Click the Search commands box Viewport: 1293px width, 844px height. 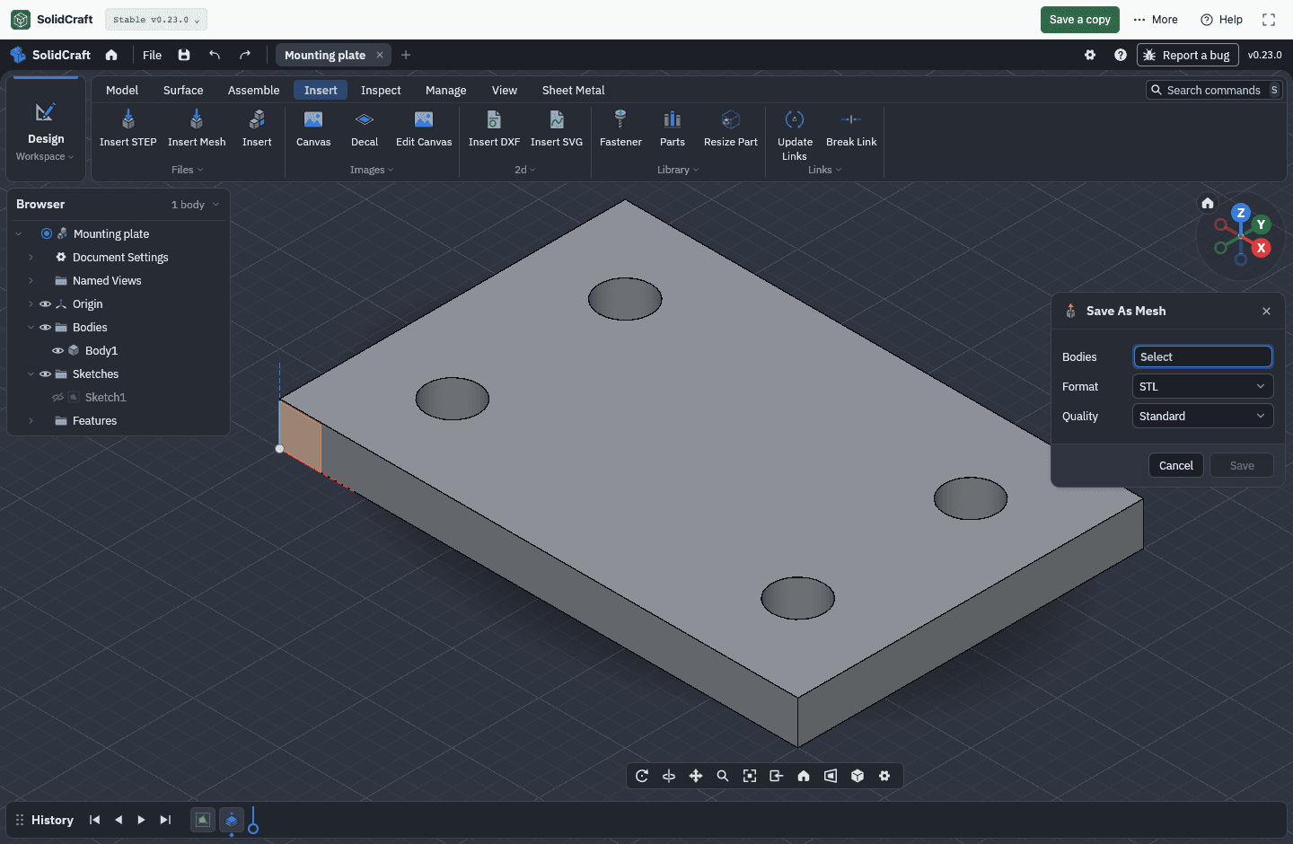point(1214,90)
